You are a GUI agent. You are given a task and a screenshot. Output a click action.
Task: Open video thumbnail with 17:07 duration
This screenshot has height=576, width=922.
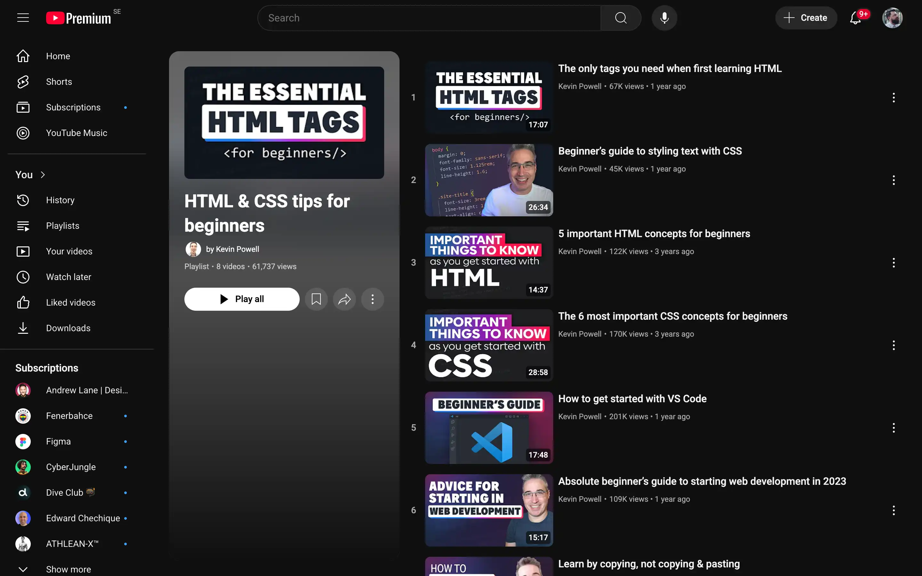pos(489,98)
